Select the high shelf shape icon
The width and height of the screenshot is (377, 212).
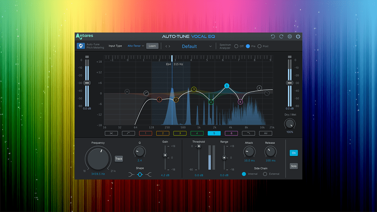click(x=149, y=175)
